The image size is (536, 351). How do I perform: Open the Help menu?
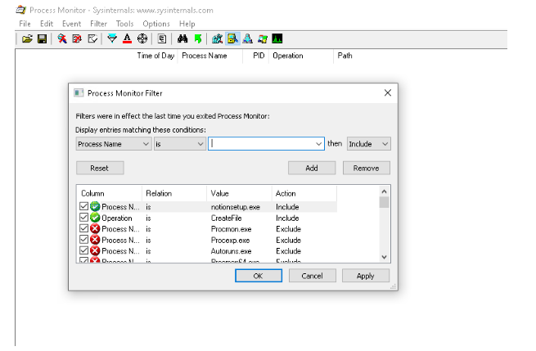click(187, 24)
